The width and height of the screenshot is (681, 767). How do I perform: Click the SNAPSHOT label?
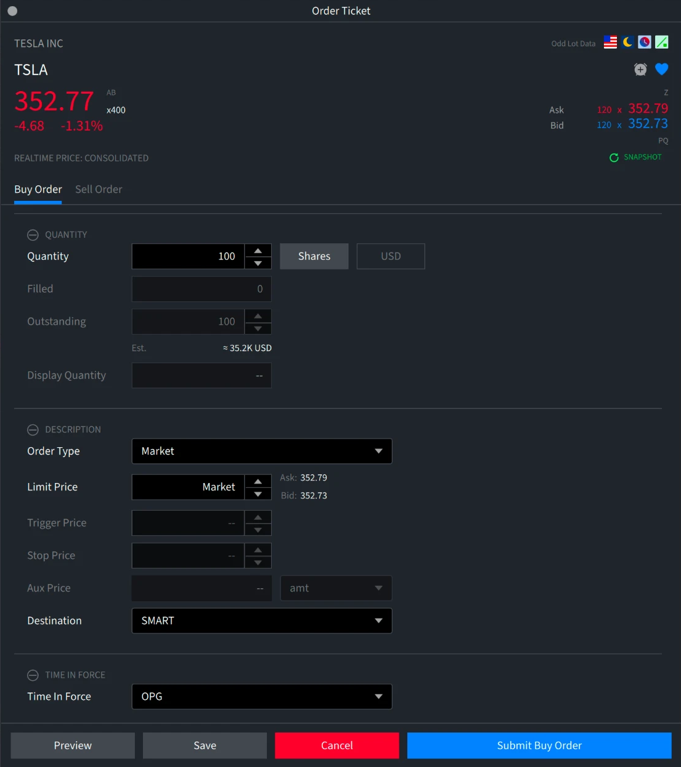(x=643, y=157)
